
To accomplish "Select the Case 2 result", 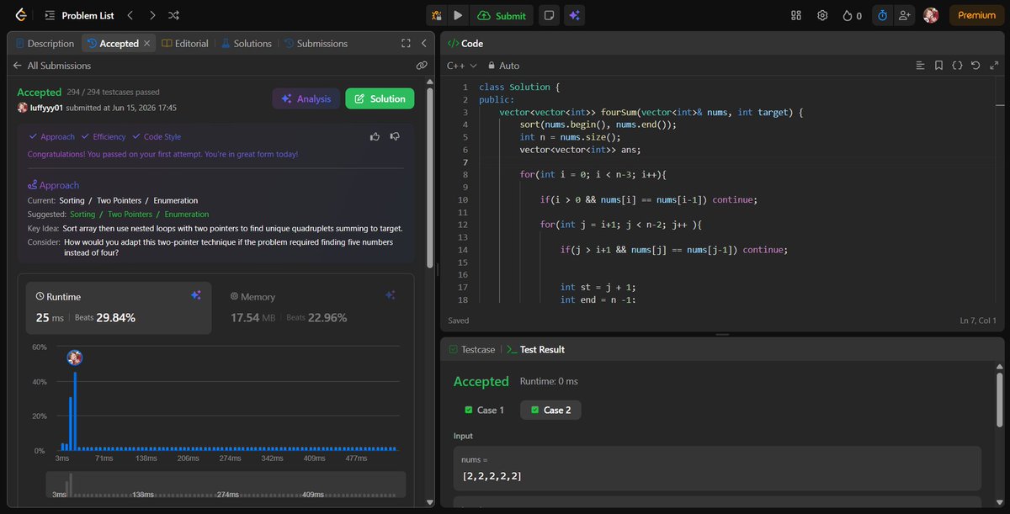I will 550,410.
